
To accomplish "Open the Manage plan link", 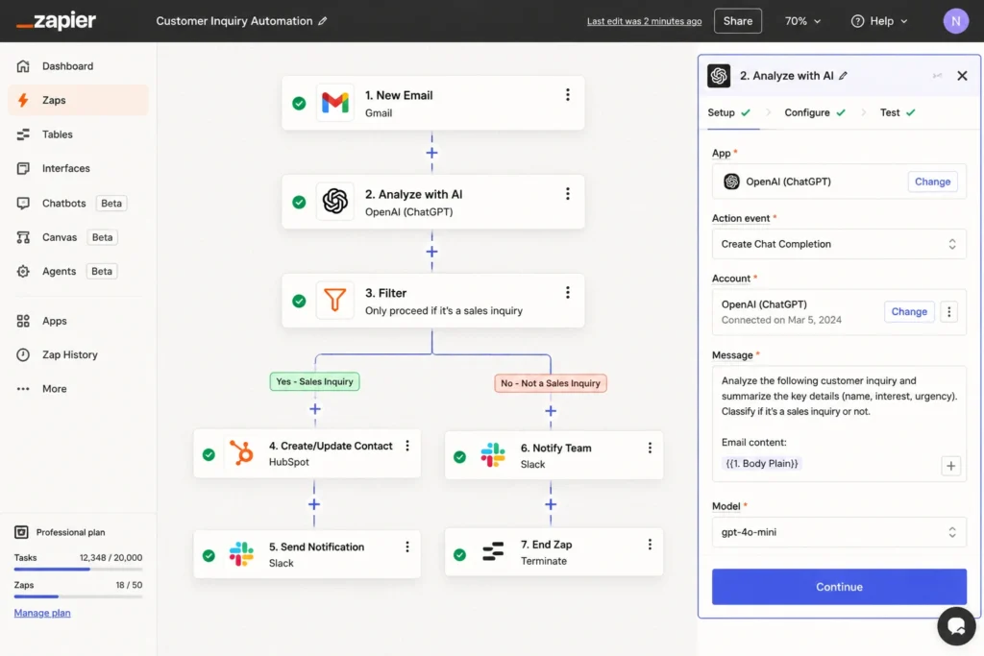I will (x=42, y=613).
